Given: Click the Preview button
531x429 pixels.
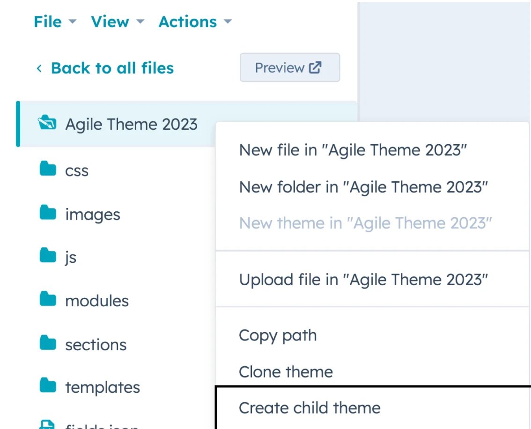Looking at the screenshot, I should pyautogui.click(x=290, y=67).
